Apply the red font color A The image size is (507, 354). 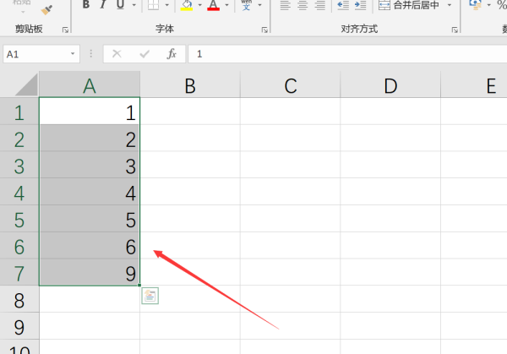click(x=214, y=5)
